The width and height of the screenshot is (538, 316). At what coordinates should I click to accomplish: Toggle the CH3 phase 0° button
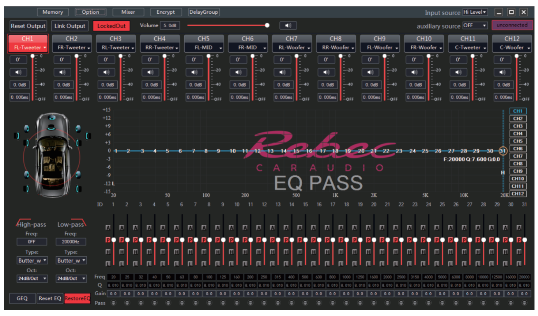click(x=106, y=60)
